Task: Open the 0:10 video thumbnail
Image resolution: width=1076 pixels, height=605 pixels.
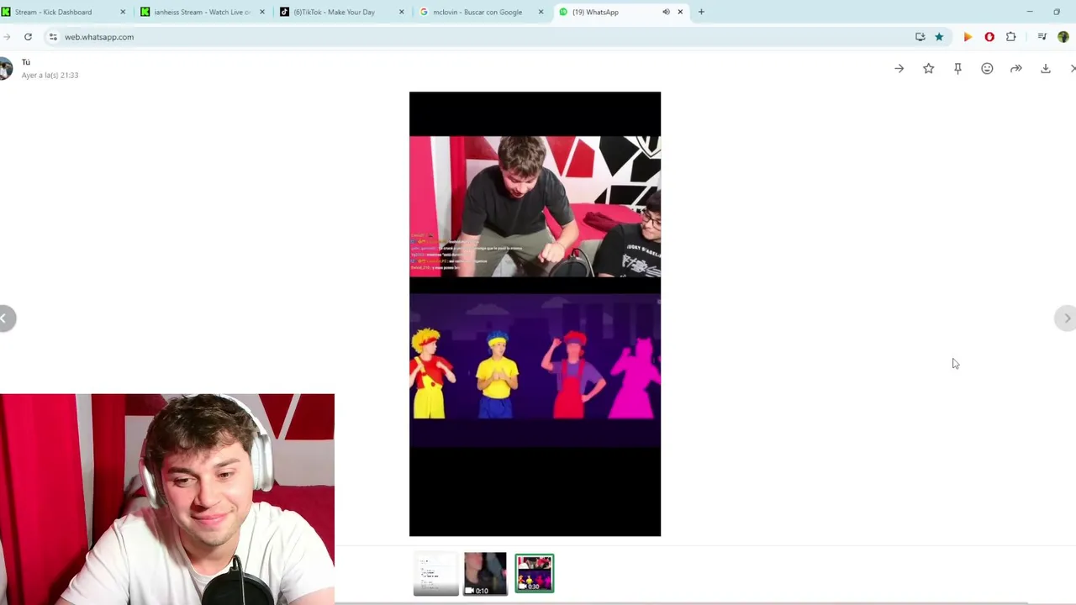Action: (x=485, y=574)
